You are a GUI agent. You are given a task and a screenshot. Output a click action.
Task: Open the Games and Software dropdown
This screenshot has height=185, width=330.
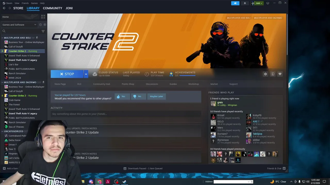(19, 25)
